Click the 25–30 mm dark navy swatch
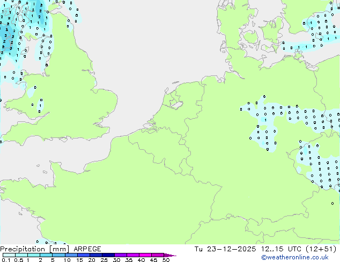The width and height of the screenshot is (340, 262). coord(108,255)
